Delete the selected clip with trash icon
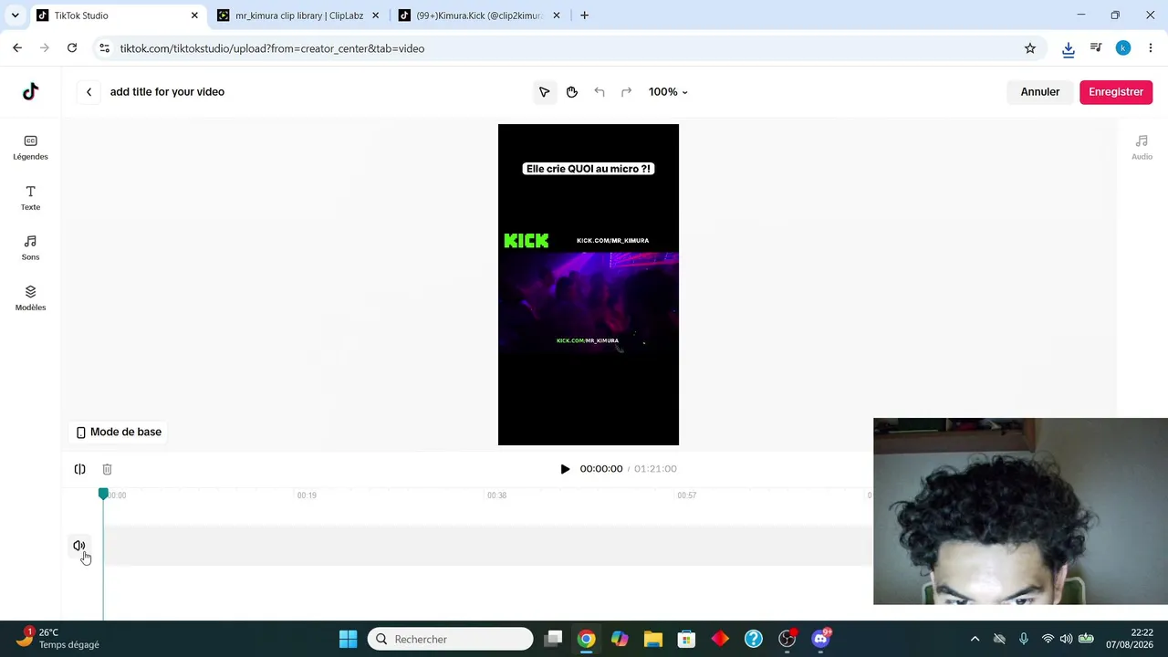This screenshot has height=657, width=1168. pos(107,469)
